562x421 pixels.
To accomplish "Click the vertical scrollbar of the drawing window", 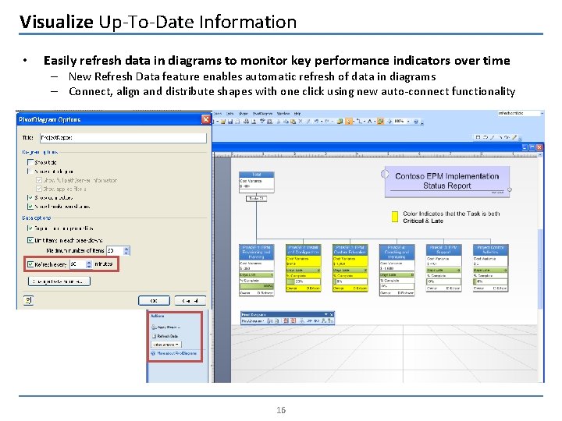I will coord(540,268).
